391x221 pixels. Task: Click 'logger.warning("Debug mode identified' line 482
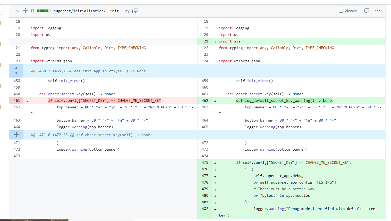[298, 212]
